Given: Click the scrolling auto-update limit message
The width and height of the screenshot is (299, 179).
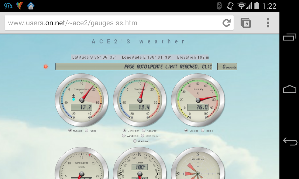Looking at the screenshot, I should 134,67.
